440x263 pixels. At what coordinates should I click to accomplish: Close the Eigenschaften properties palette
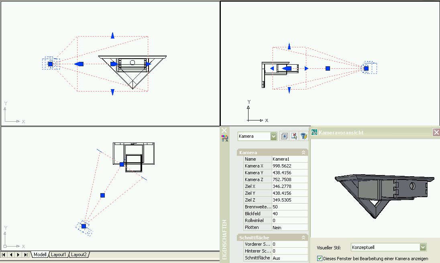[x=224, y=130]
